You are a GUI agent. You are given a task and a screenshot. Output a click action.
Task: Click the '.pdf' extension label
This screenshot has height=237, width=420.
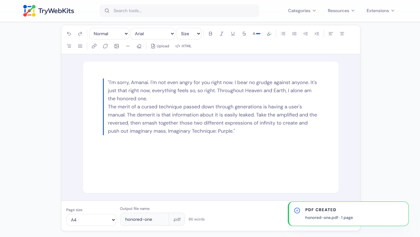177,219
